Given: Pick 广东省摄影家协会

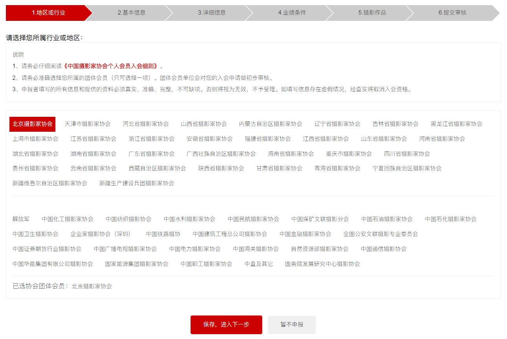Looking at the screenshot, I should coord(152,154).
